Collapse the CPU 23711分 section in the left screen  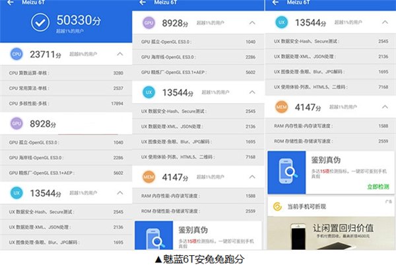click(x=119, y=54)
